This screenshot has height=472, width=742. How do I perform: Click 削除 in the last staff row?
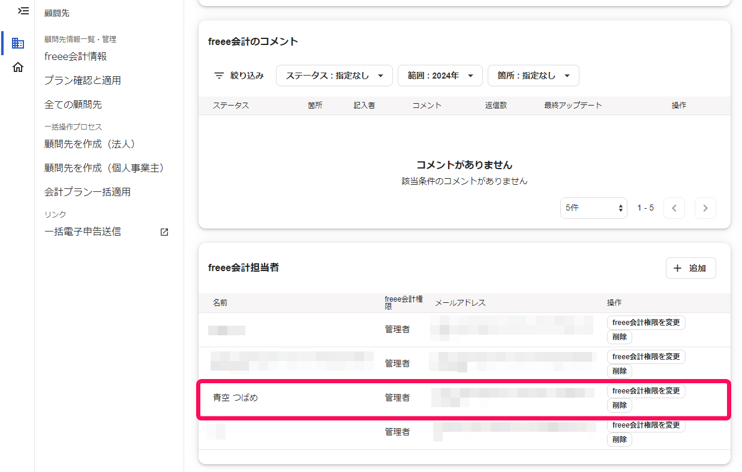[x=620, y=440]
